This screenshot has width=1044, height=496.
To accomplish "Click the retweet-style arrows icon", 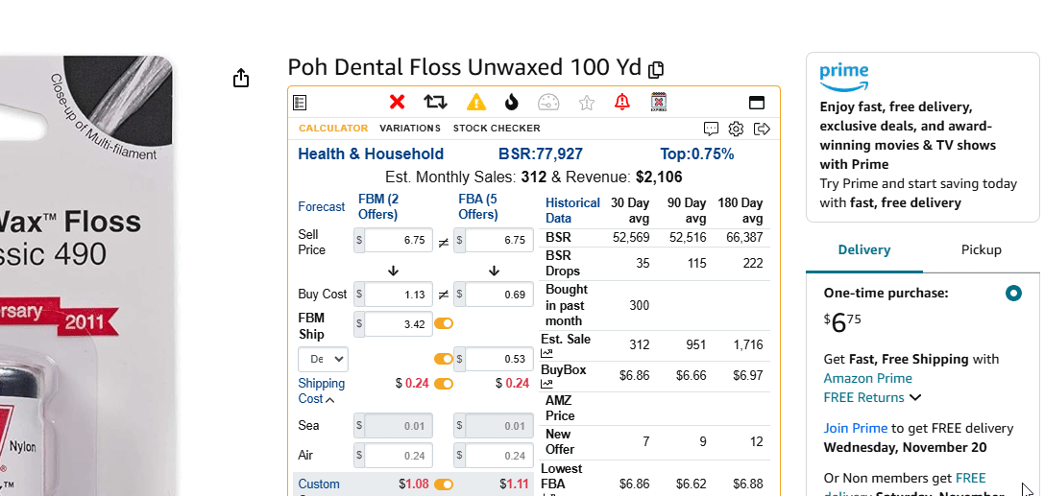I will pyautogui.click(x=435, y=102).
